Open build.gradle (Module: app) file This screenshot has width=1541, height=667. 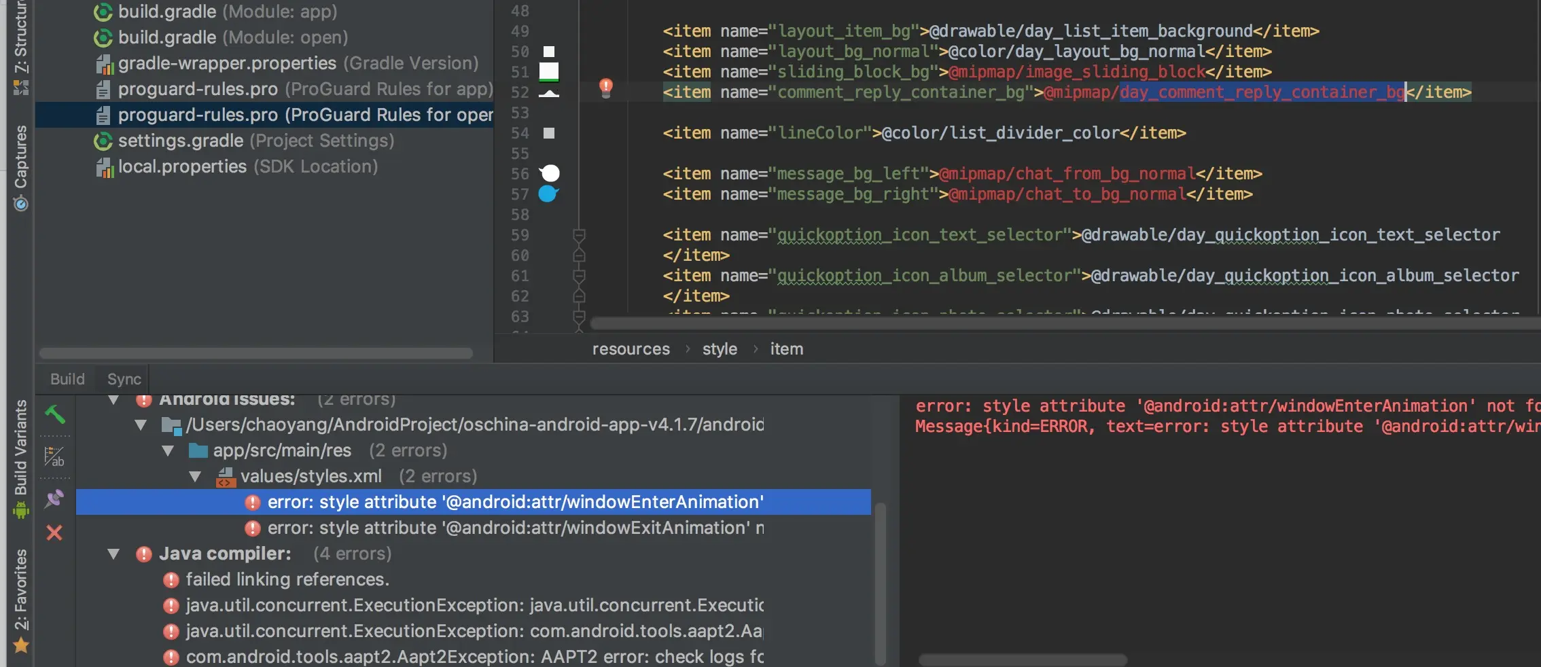click(228, 12)
